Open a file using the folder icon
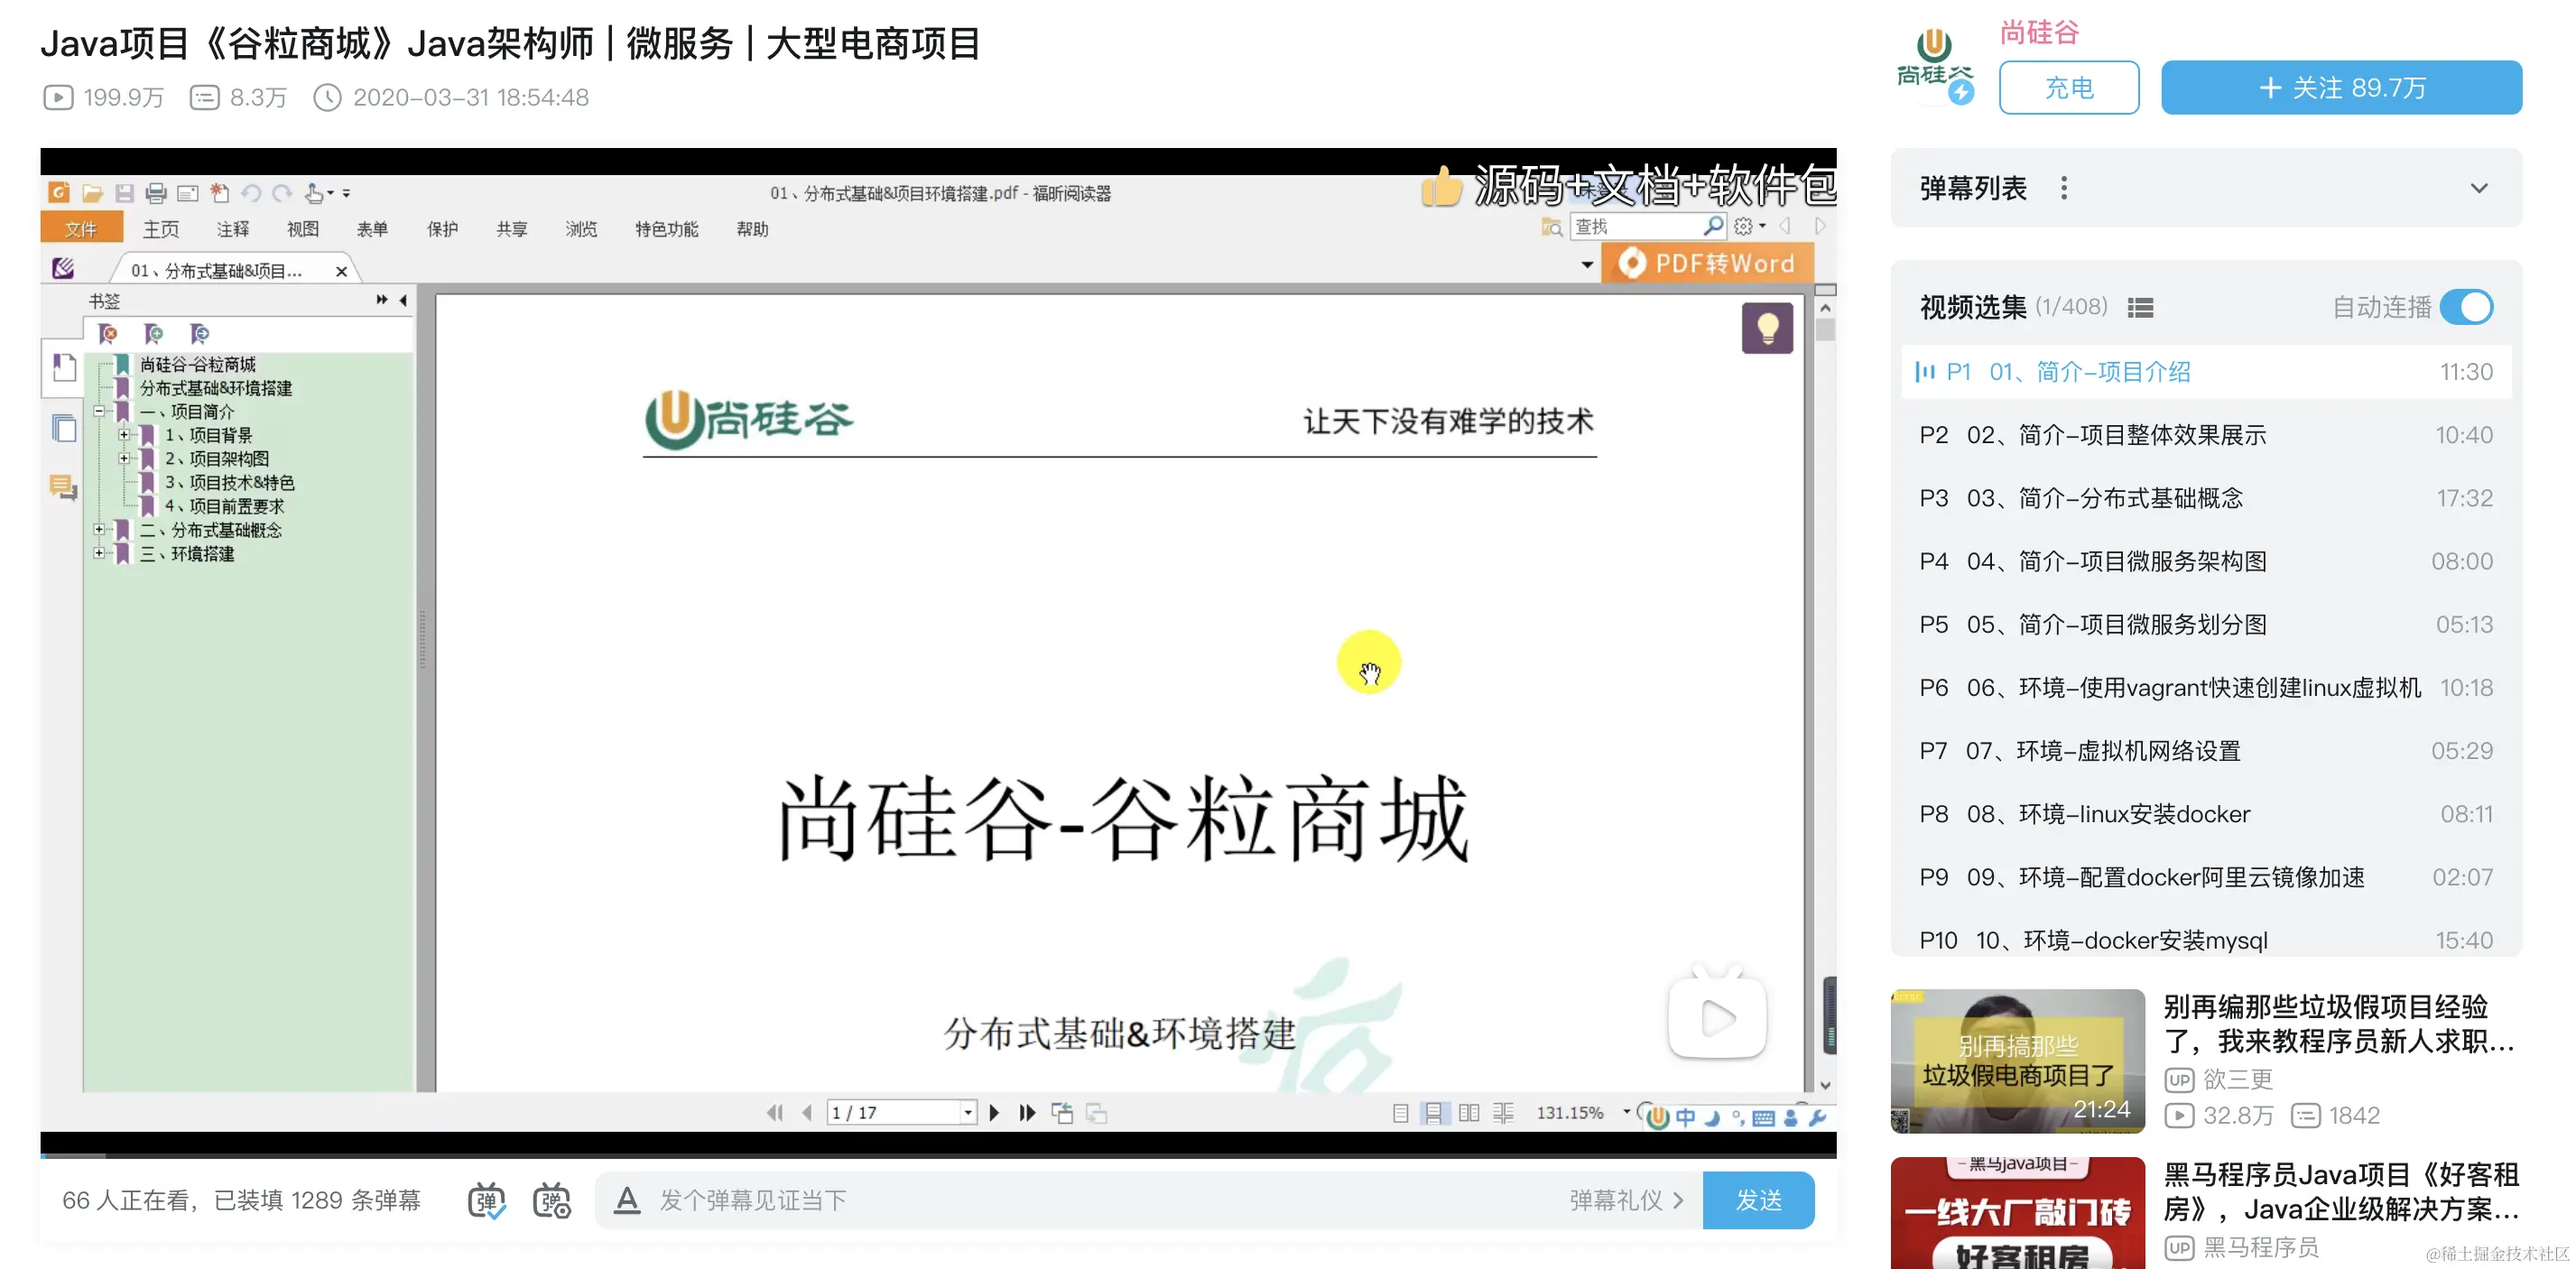This screenshot has height=1269, width=2576. pos(93,193)
